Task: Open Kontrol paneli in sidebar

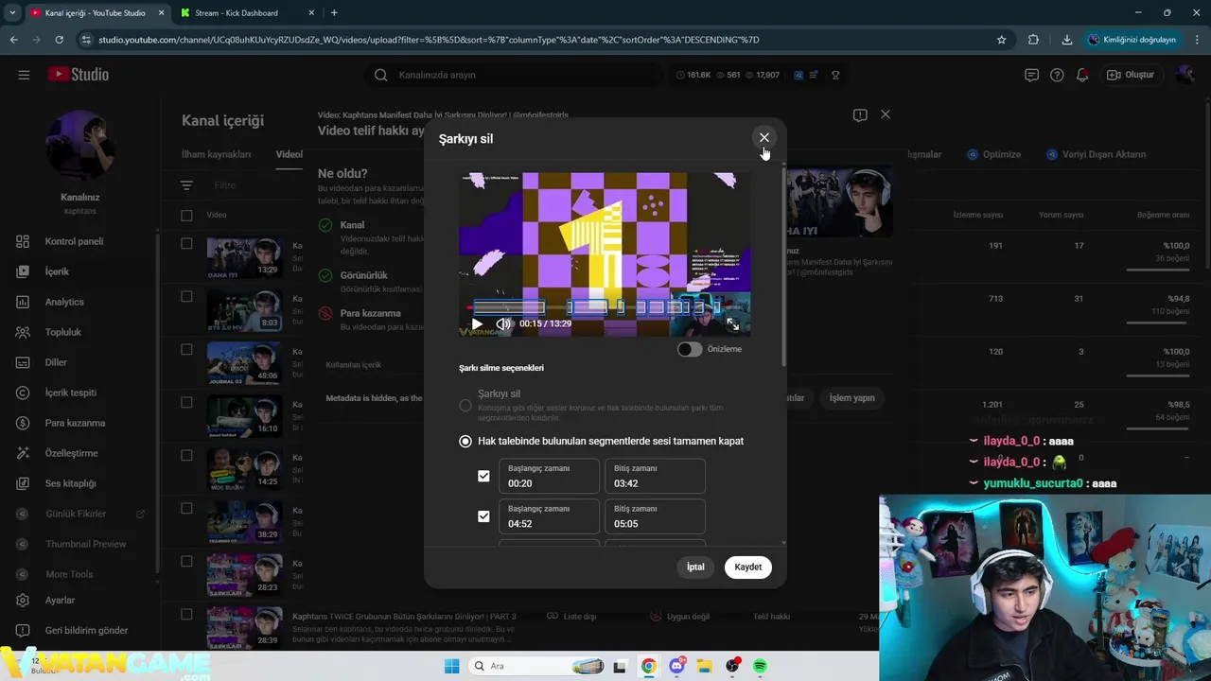Action: (74, 241)
